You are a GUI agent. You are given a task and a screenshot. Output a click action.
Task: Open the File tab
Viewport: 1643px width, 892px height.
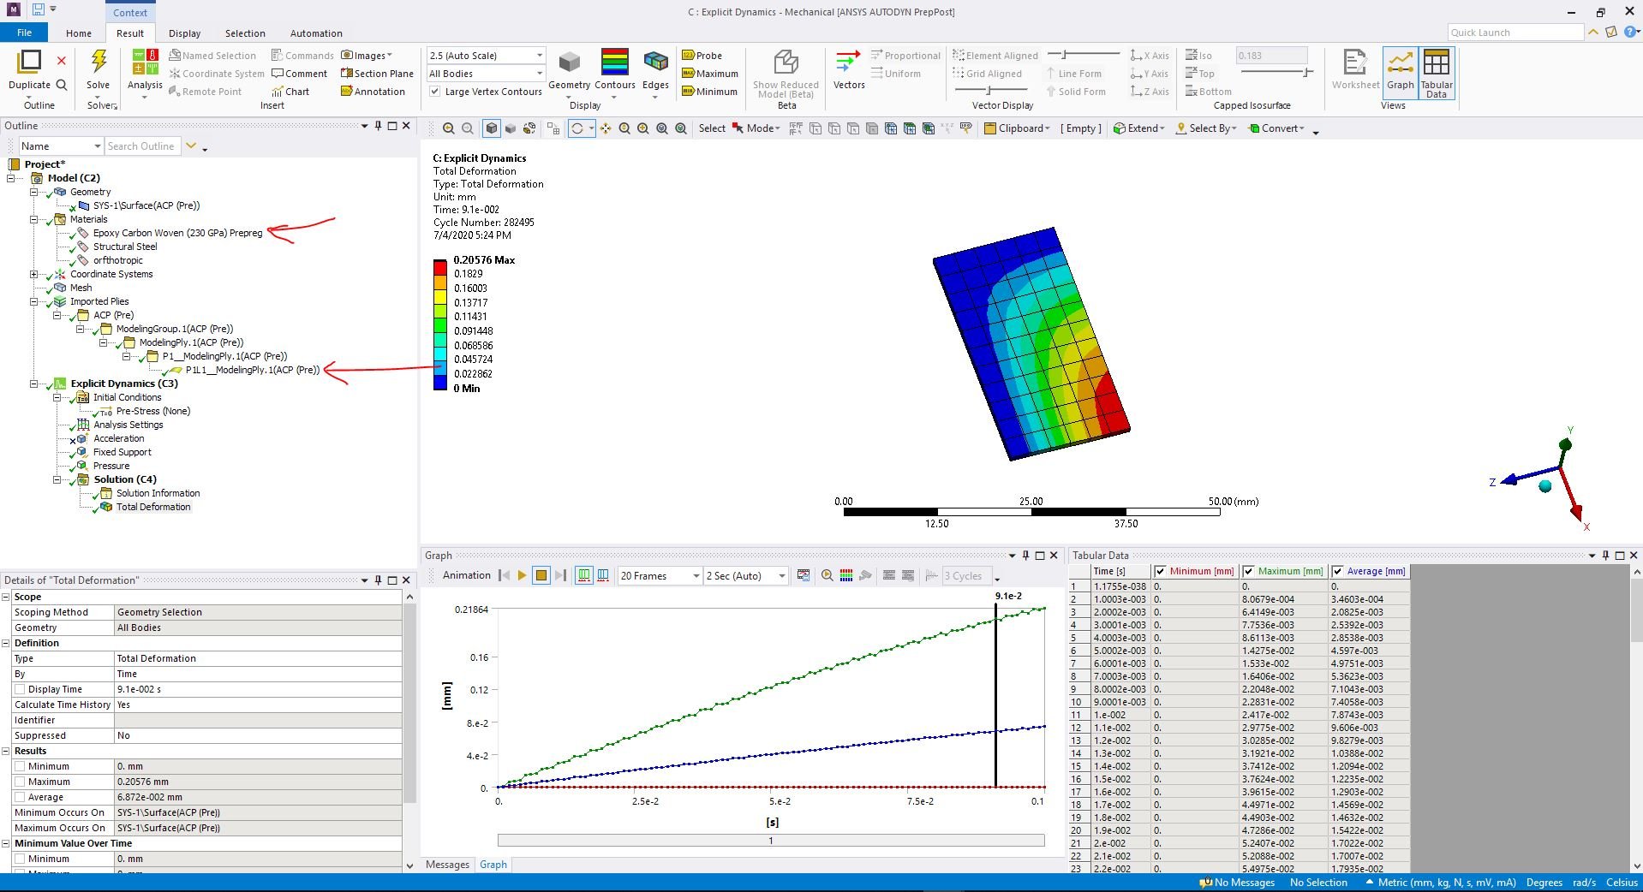pyautogui.click(x=24, y=33)
